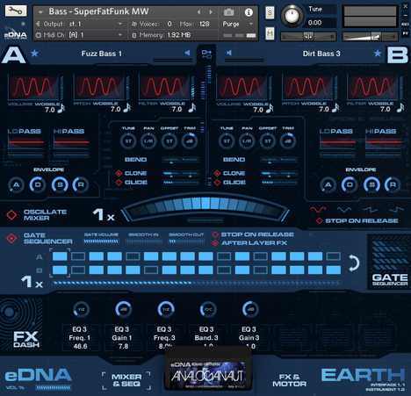Toggle the Oscillate Mixer diamond
Viewport: 411px width, 396px height.
pos(11,215)
